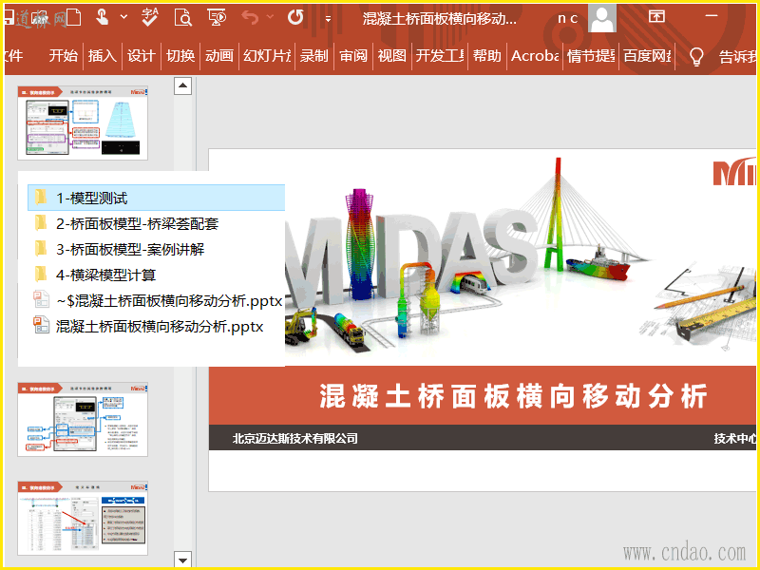This screenshot has width=760, height=570.
Task: Click the MIDAS banner image on slide
Action: click(x=483, y=257)
